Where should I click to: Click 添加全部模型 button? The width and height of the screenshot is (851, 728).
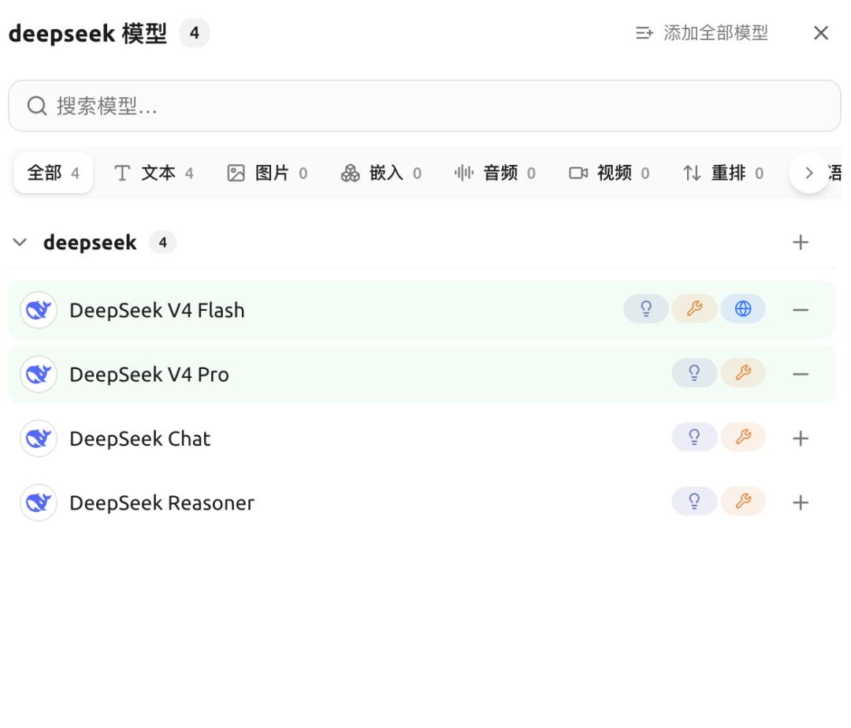click(x=702, y=33)
